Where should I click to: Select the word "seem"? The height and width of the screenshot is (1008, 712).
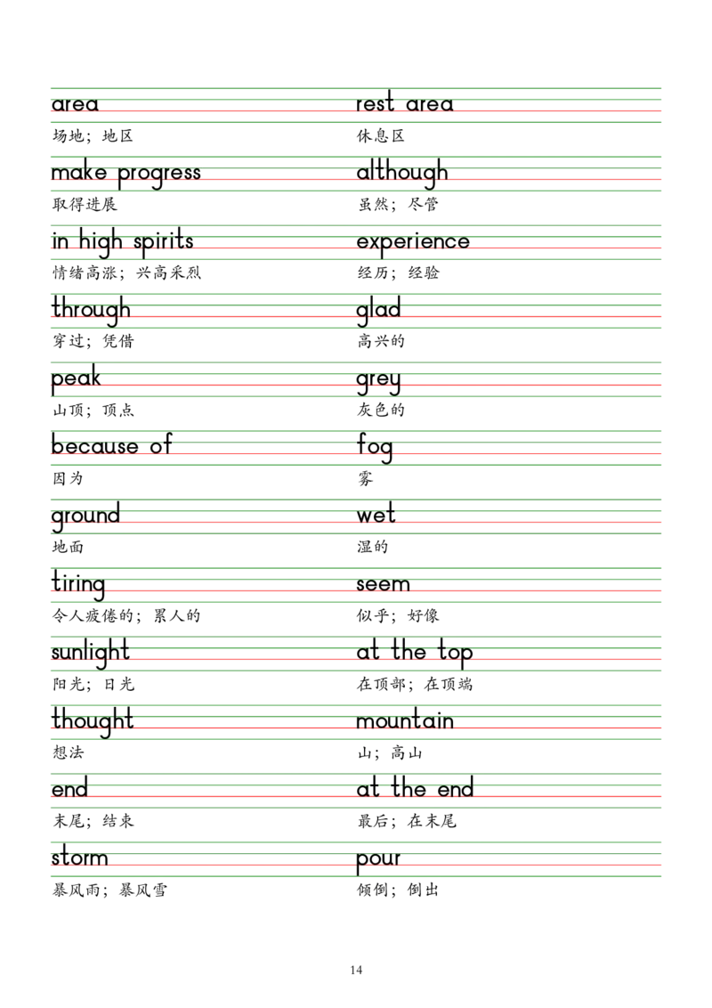tap(383, 588)
